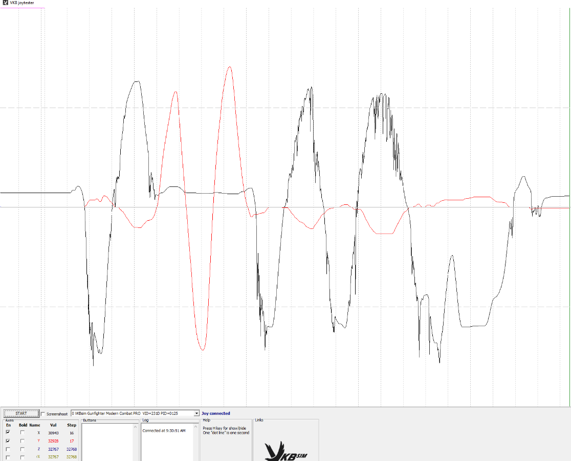
Task: Disable the X axis En checkbox
Action: [8, 433]
